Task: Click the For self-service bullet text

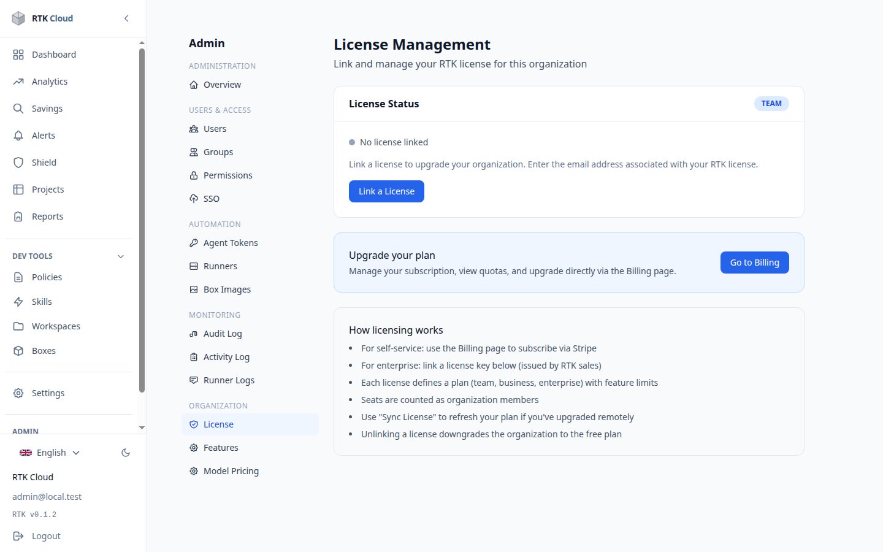Action: pos(479,348)
